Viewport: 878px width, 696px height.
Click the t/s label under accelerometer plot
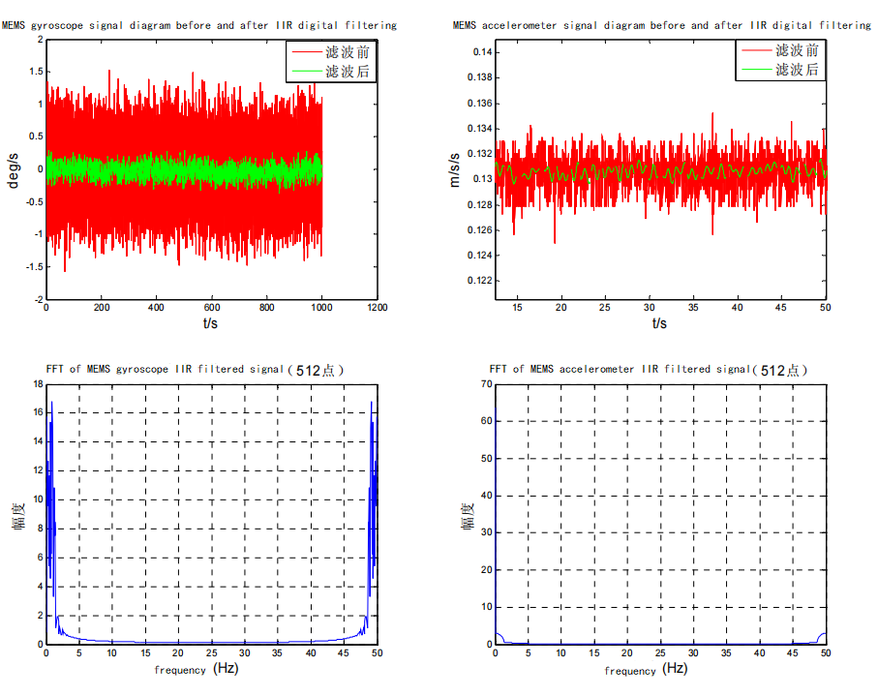click(x=659, y=323)
